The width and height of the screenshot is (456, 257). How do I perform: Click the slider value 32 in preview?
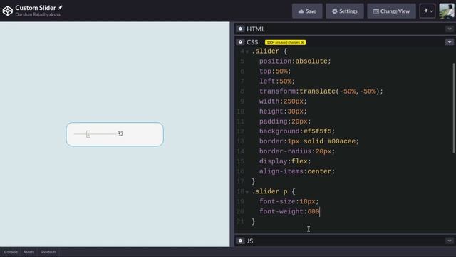(120, 134)
